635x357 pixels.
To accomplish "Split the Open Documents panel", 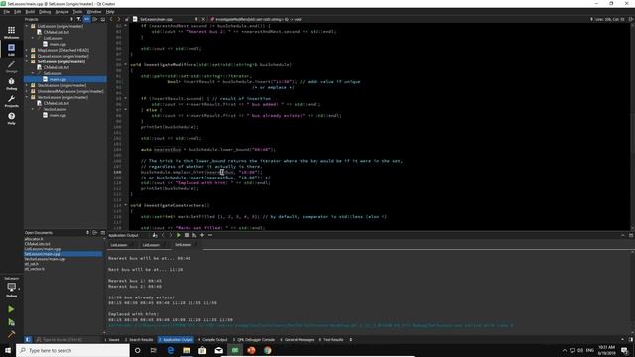I will (95, 233).
